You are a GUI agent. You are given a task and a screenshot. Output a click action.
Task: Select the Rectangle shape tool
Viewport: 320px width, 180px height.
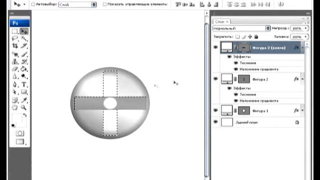(24, 92)
